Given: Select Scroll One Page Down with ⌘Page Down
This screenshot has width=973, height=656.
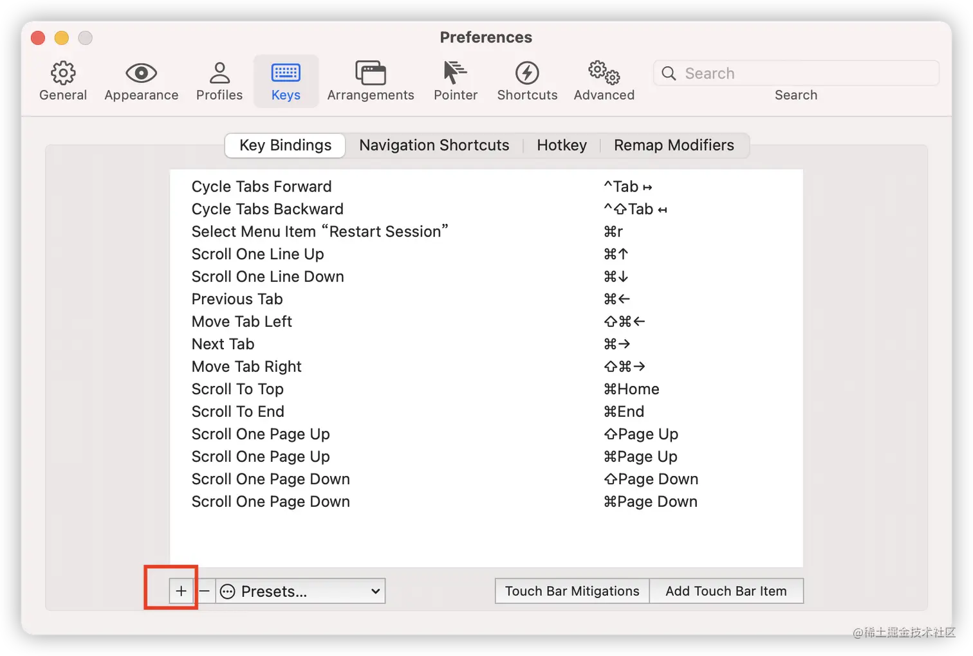Looking at the screenshot, I should [x=486, y=502].
